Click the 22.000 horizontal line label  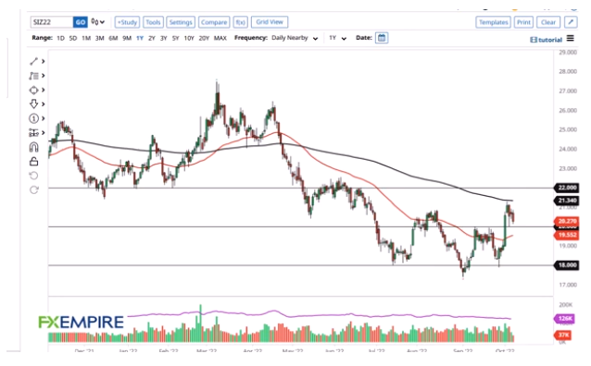pyautogui.click(x=567, y=188)
